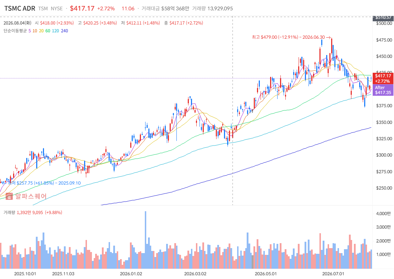Viewport: 394px width, 279px height.
Task: Click the $250.00 axis label
Action: (384, 188)
